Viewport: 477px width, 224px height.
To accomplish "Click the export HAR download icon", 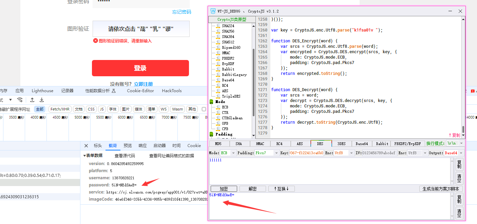I will click(42, 100).
